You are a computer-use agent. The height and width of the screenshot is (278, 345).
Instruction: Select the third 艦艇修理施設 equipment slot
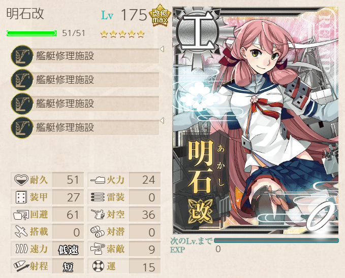tap(85, 103)
